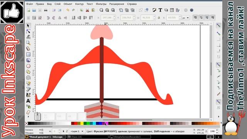The image size is (247, 139).
Task: Select the Bezier pen tool
Action: (x=28, y=89)
